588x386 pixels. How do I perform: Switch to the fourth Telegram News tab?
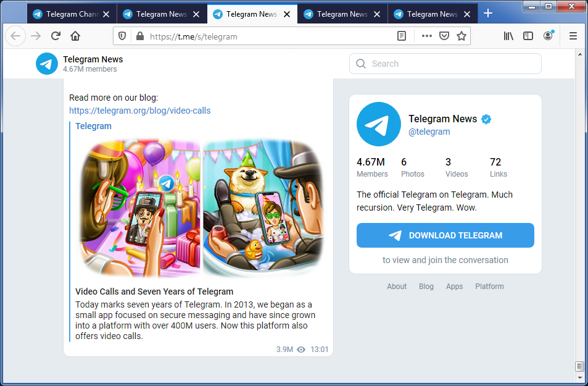pos(342,14)
